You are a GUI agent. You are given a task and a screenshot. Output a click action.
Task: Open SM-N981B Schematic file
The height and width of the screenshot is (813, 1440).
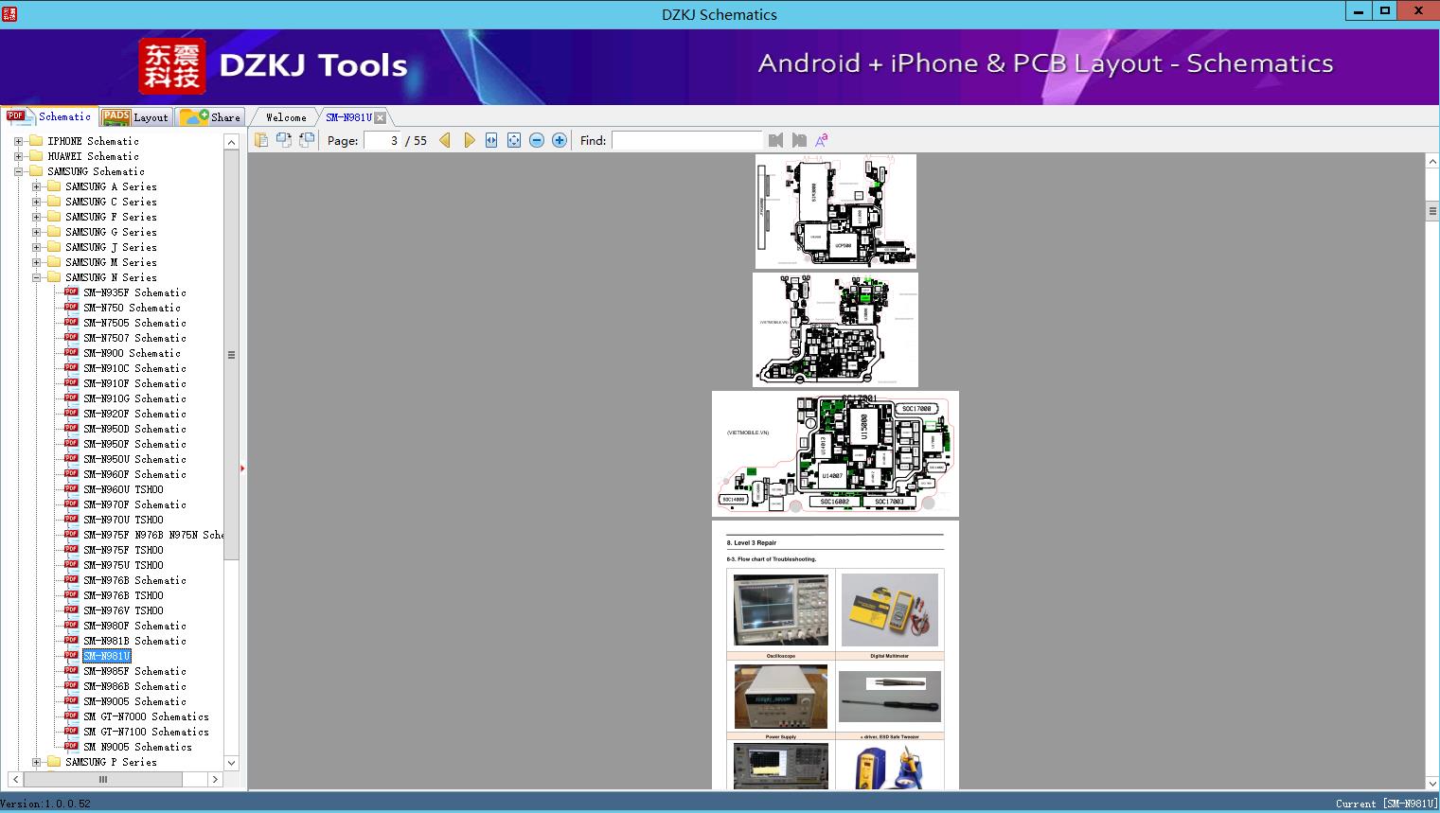tap(134, 641)
